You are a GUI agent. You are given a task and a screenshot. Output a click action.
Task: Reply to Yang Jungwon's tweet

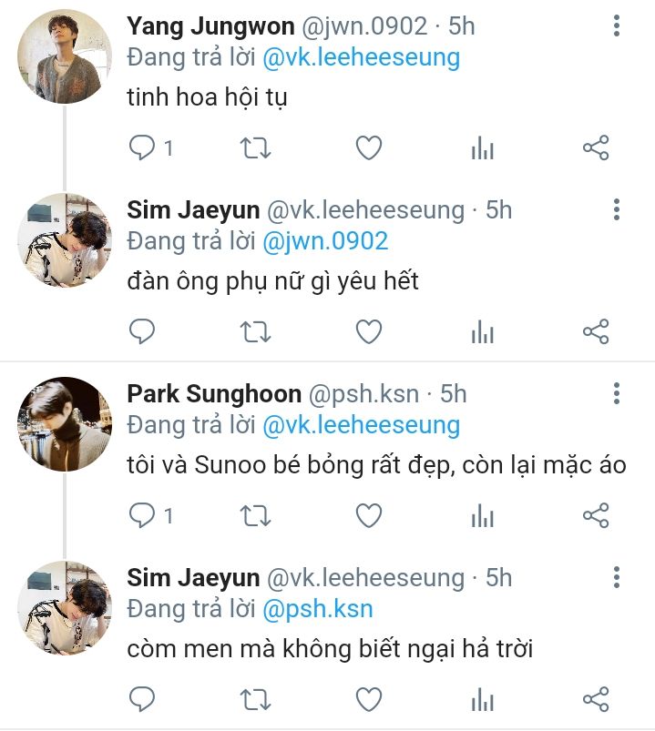point(142,148)
